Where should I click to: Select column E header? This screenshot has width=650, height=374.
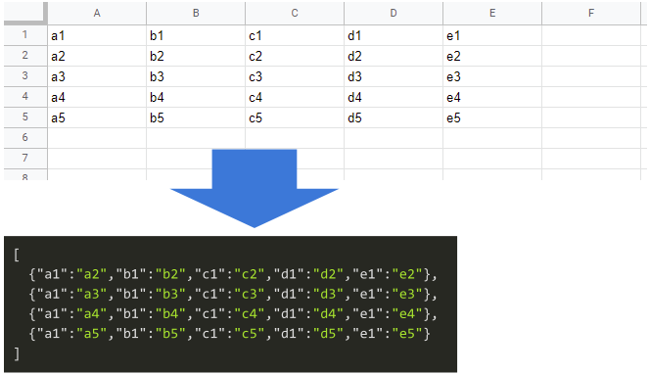point(492,14)
